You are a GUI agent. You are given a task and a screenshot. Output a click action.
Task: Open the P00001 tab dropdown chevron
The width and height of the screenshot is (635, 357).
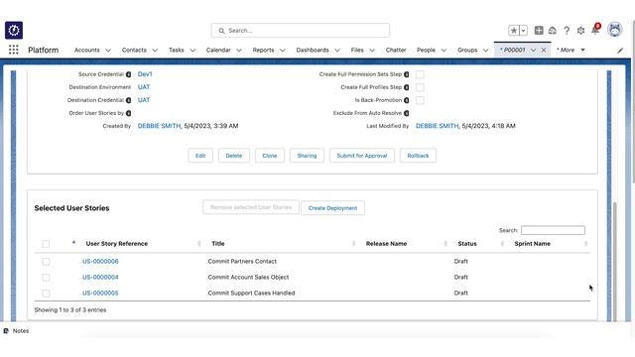coord(533,51)
